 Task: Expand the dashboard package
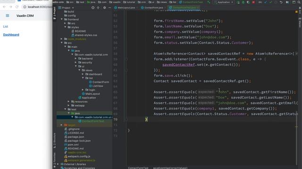point(83,74)
